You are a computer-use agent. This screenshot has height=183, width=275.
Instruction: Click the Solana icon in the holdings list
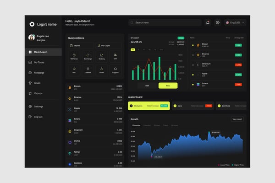70,120
